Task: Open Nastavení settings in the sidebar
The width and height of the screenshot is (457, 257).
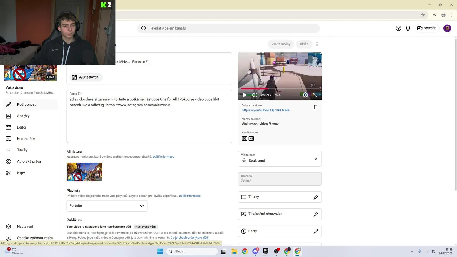Action: click(30, 226)
